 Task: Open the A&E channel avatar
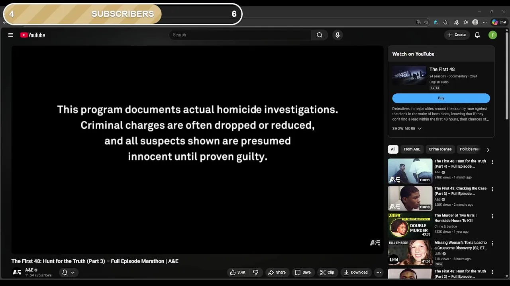pos(17,272)
